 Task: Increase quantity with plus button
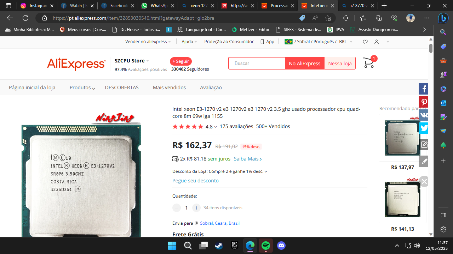click(196, 208)
